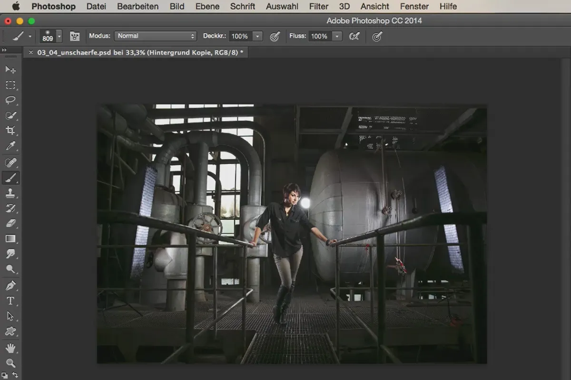Open the Modus Normal blend mode dropdown
The height and width of the screenshot is (380, 571).
click(x=155, y=36)
